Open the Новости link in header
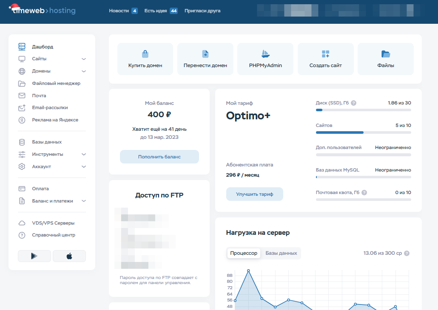438x310 pixels. pyautogui.click(x=119, y=11)
